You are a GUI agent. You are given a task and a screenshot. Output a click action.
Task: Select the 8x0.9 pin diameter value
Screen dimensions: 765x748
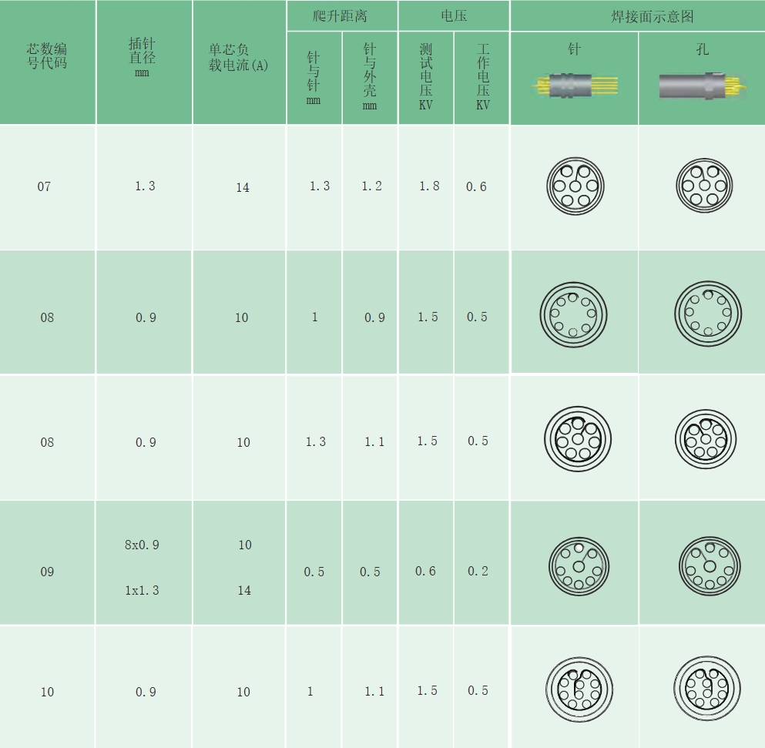(x=142, y=545)
